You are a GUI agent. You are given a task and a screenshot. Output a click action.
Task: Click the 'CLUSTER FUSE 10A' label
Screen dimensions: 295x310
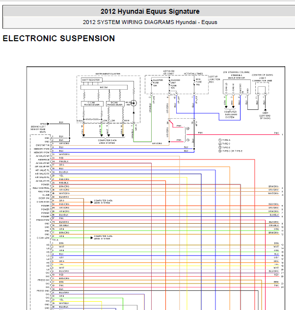tap(158, 83)
